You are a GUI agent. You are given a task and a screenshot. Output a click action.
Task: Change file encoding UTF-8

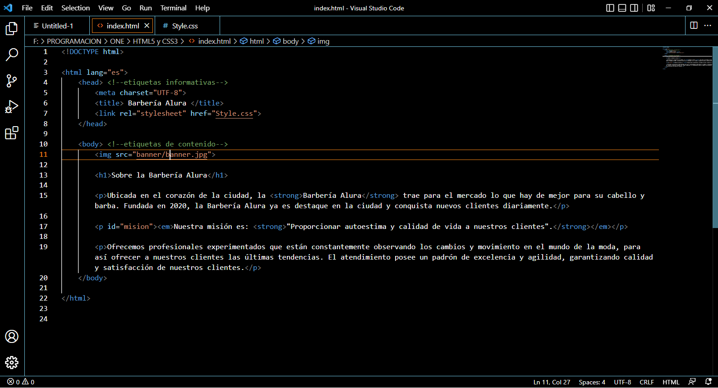(622, 382)
